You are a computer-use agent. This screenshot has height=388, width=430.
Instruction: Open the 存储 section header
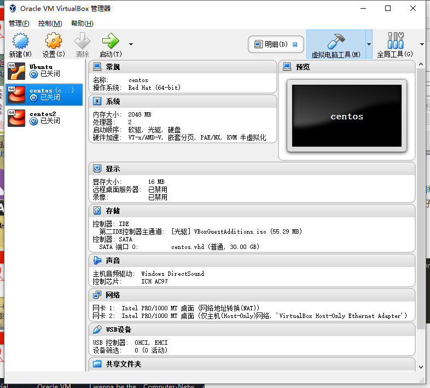[252, 211]
